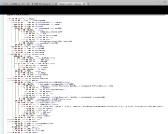Click the bin-unused row
This screenshot has width=168, height=134.
pyautogui.click(x=29, y=49)
